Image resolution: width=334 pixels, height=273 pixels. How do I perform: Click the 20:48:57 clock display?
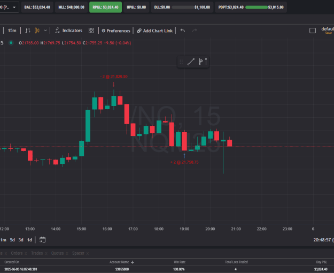322,240
